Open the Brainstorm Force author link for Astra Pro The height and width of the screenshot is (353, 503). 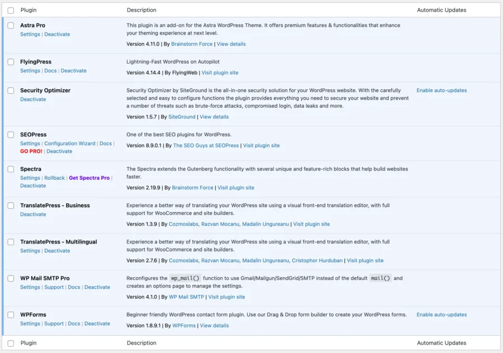[x=192, y=44]
